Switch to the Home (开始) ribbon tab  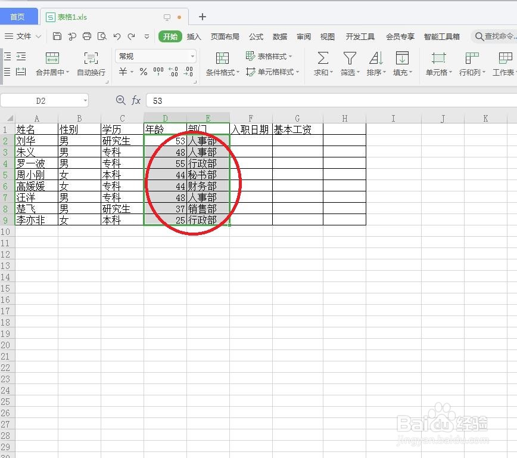[x=170, y=36]
